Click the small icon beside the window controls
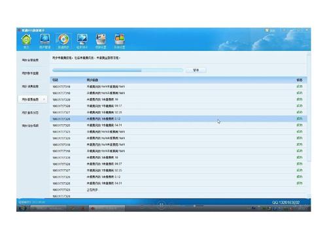 (x=267, y=30)
